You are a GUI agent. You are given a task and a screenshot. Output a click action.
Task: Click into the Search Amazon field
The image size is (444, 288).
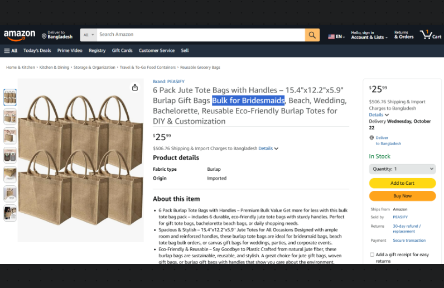[x=201, y=35]
